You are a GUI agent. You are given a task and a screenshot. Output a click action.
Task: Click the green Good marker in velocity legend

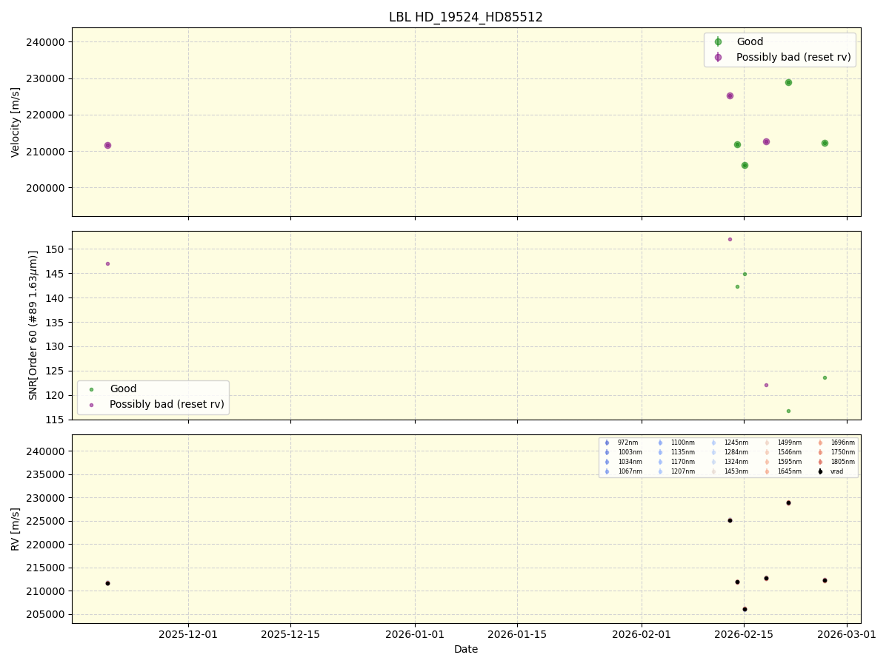(x=718, y=42)
